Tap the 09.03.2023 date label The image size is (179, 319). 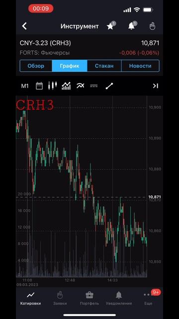coord(27,285)
